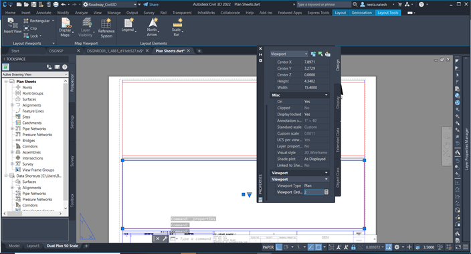Toggle PICKADD icon in Properties palette
The image size is (471, 254).
pos(313,54)
